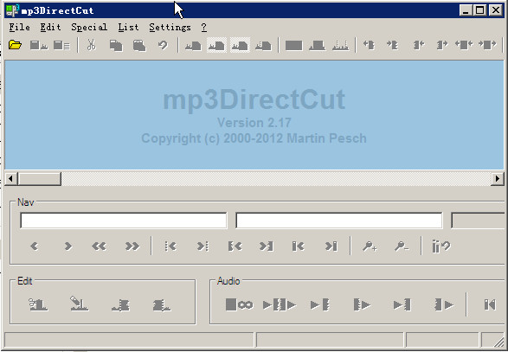Click the left scrollbar arrow

[11, 178]
